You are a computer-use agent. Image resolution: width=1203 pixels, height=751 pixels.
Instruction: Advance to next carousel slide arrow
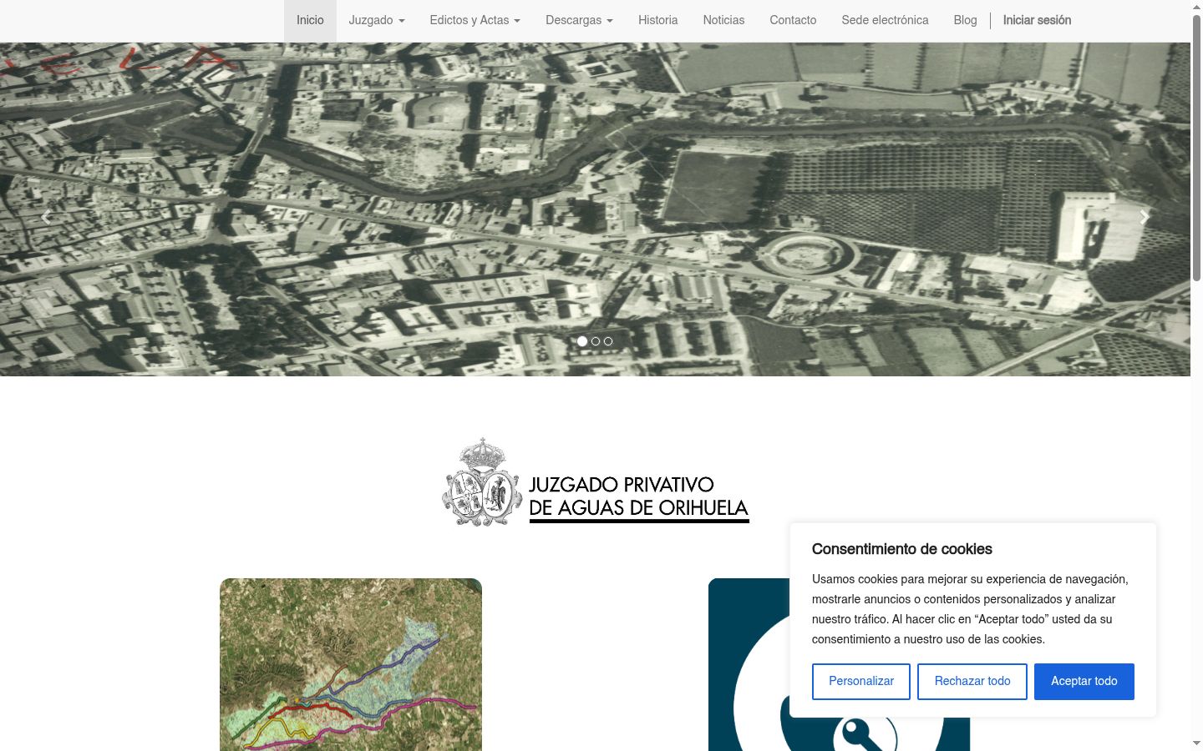click(1145, 217)
